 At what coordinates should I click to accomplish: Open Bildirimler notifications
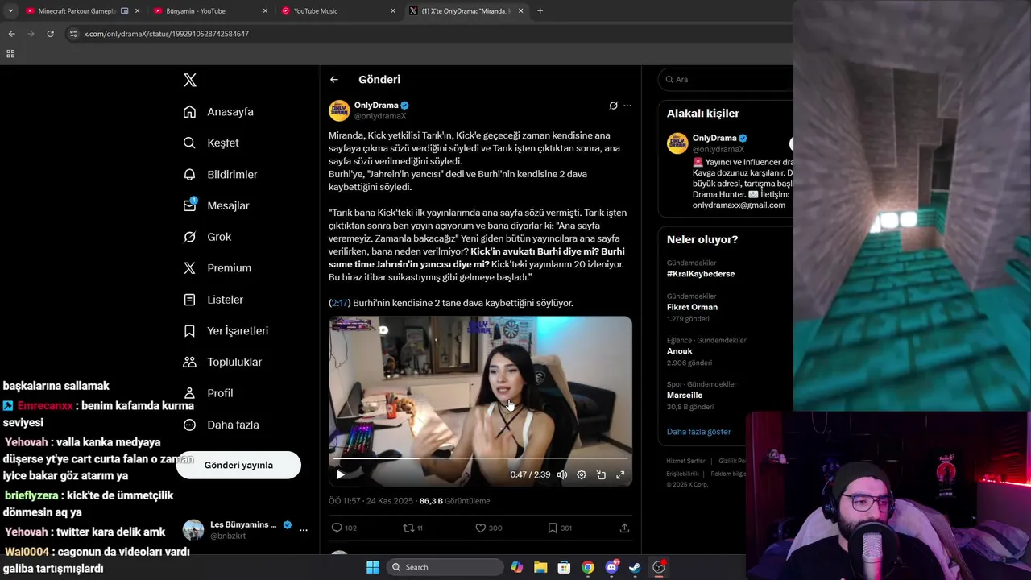pos(220,174)
